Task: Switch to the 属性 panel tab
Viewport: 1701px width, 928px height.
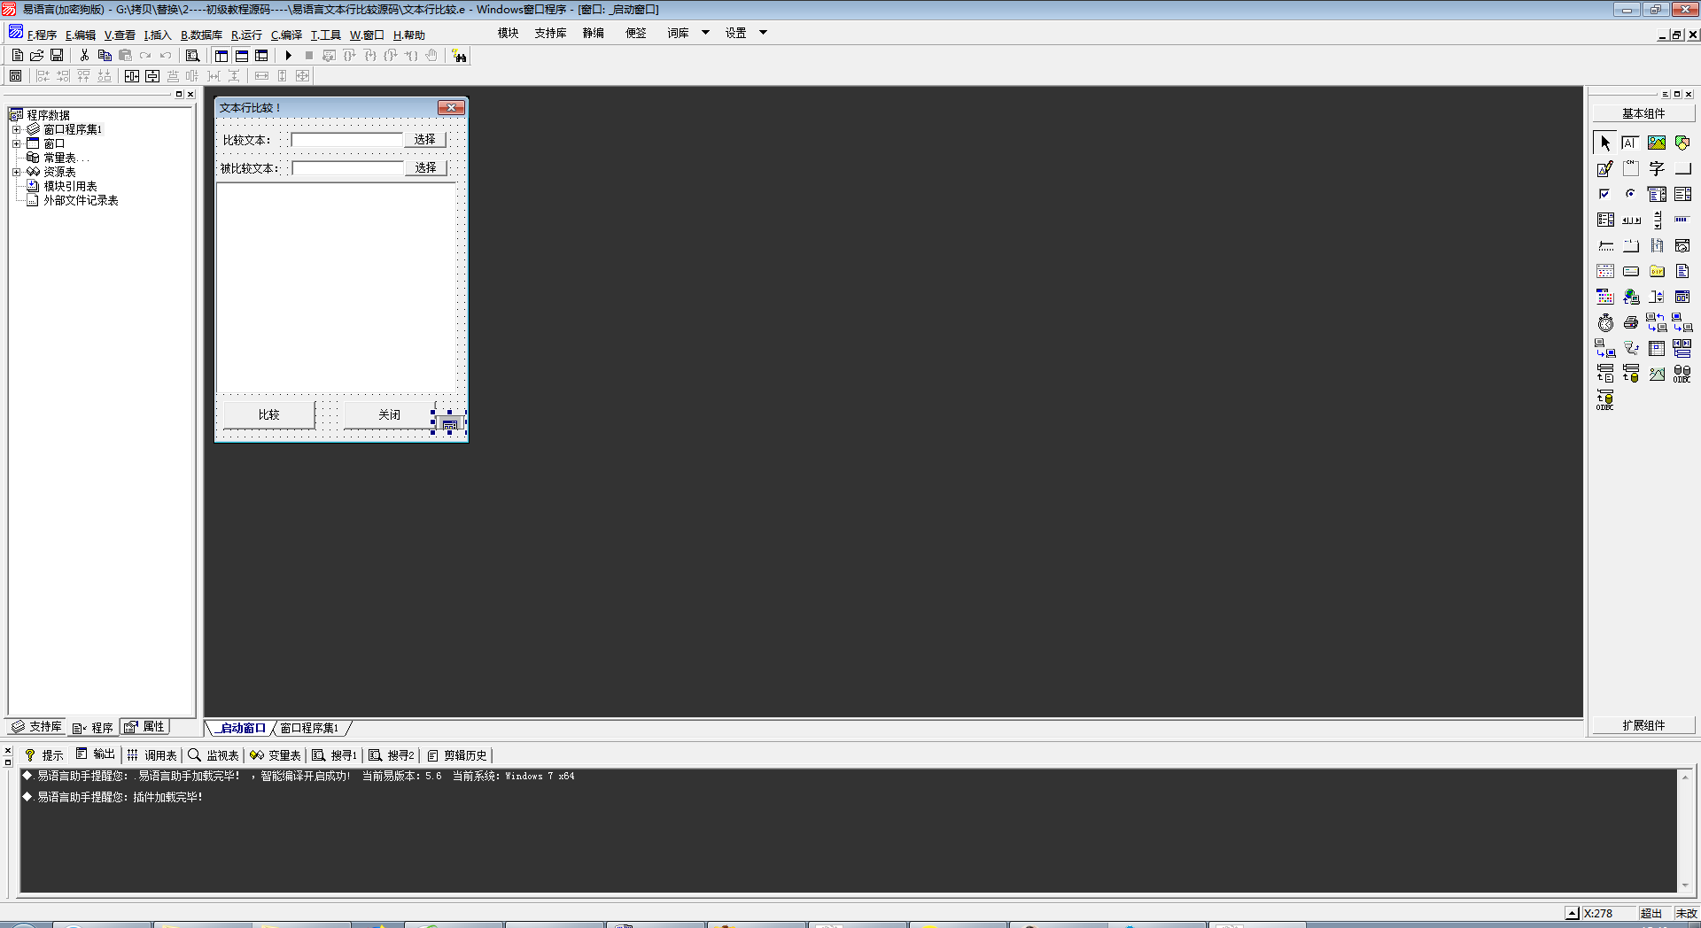Action: point(144,727)
